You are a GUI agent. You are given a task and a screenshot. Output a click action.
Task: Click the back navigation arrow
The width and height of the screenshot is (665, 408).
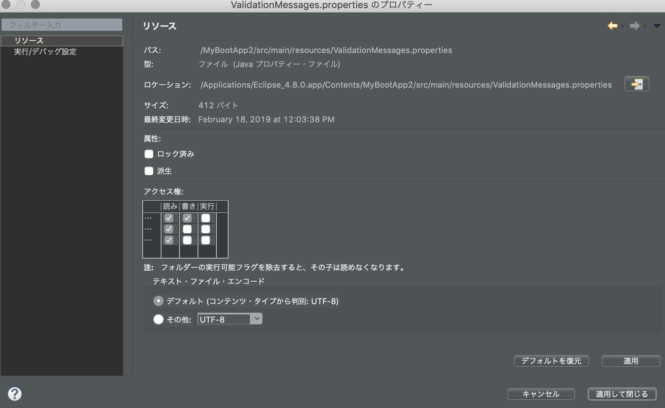(612, 26)
